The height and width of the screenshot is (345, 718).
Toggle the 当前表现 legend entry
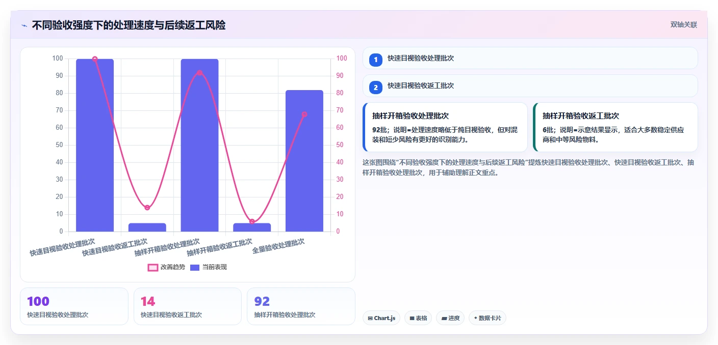pos(209,267)
